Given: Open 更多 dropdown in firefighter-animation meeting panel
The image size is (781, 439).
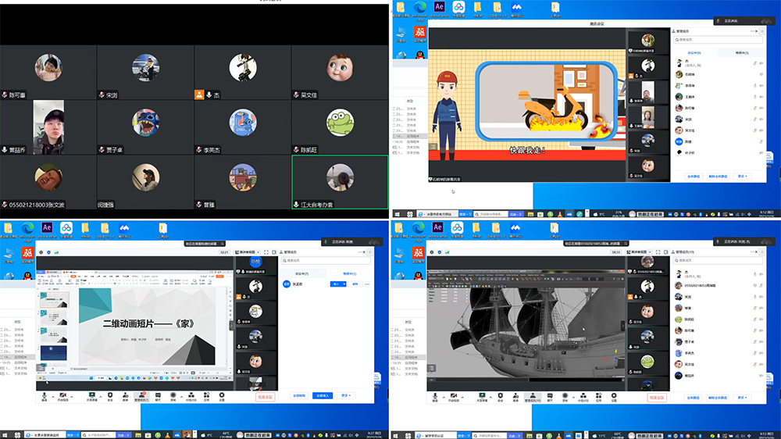Looking at the screenshot, I should pos(742,177).
